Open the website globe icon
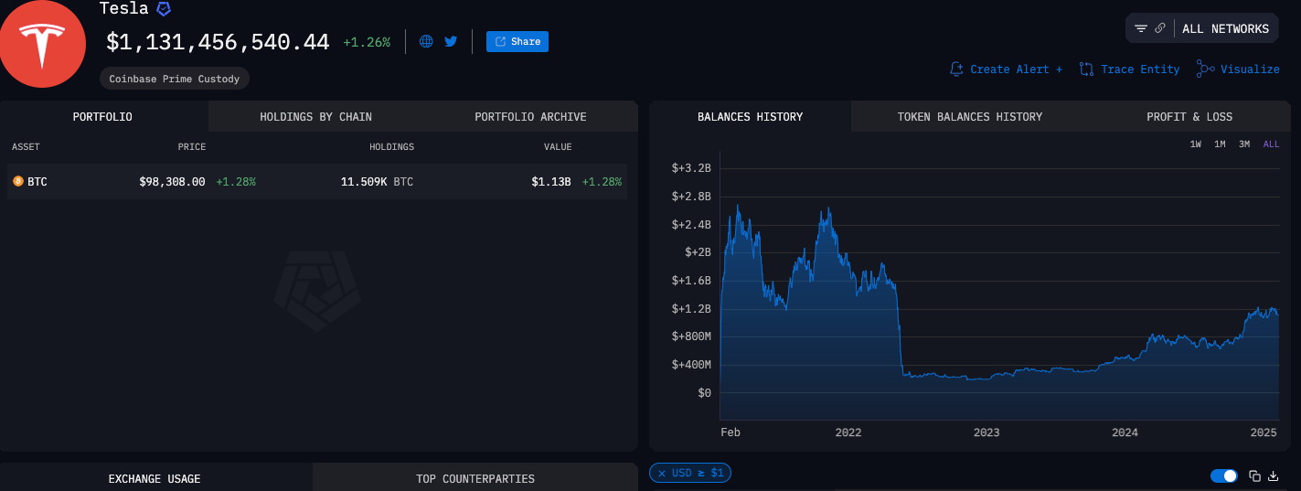 click(426, 41)
